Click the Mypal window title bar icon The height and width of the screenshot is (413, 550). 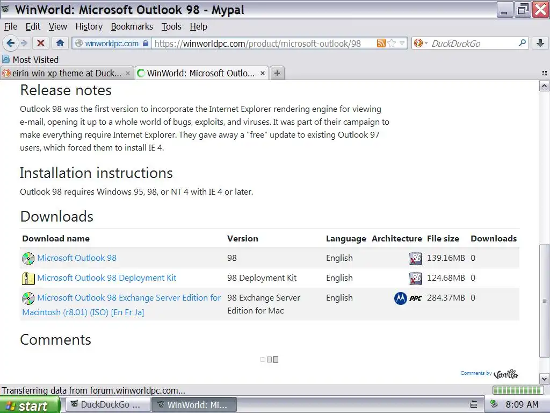pos(6,10)
